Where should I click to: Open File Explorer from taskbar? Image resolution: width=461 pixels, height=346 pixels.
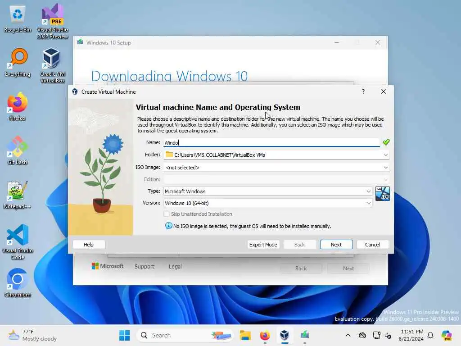coord(245,335)
